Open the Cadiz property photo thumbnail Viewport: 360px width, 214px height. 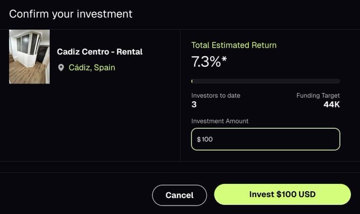pyautogui.click(x=30, y=57)
